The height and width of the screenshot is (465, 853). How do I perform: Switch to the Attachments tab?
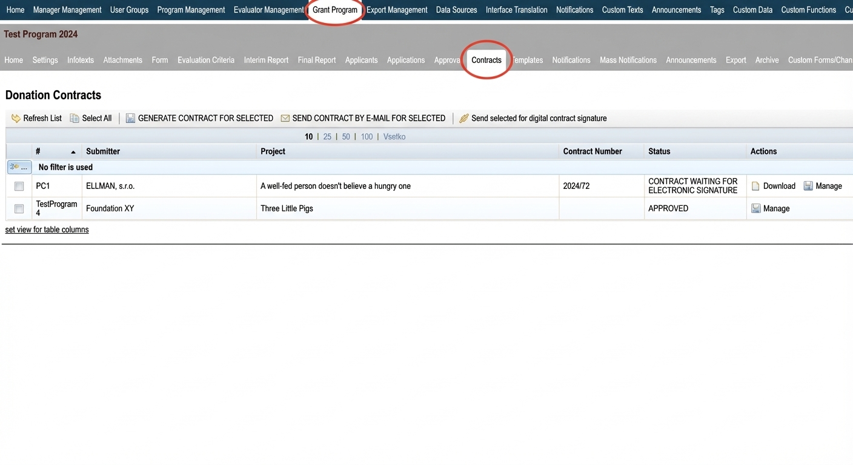(x=122, y=60)
